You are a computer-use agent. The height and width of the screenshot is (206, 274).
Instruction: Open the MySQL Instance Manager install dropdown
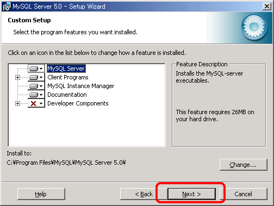[x=36, y=86]
